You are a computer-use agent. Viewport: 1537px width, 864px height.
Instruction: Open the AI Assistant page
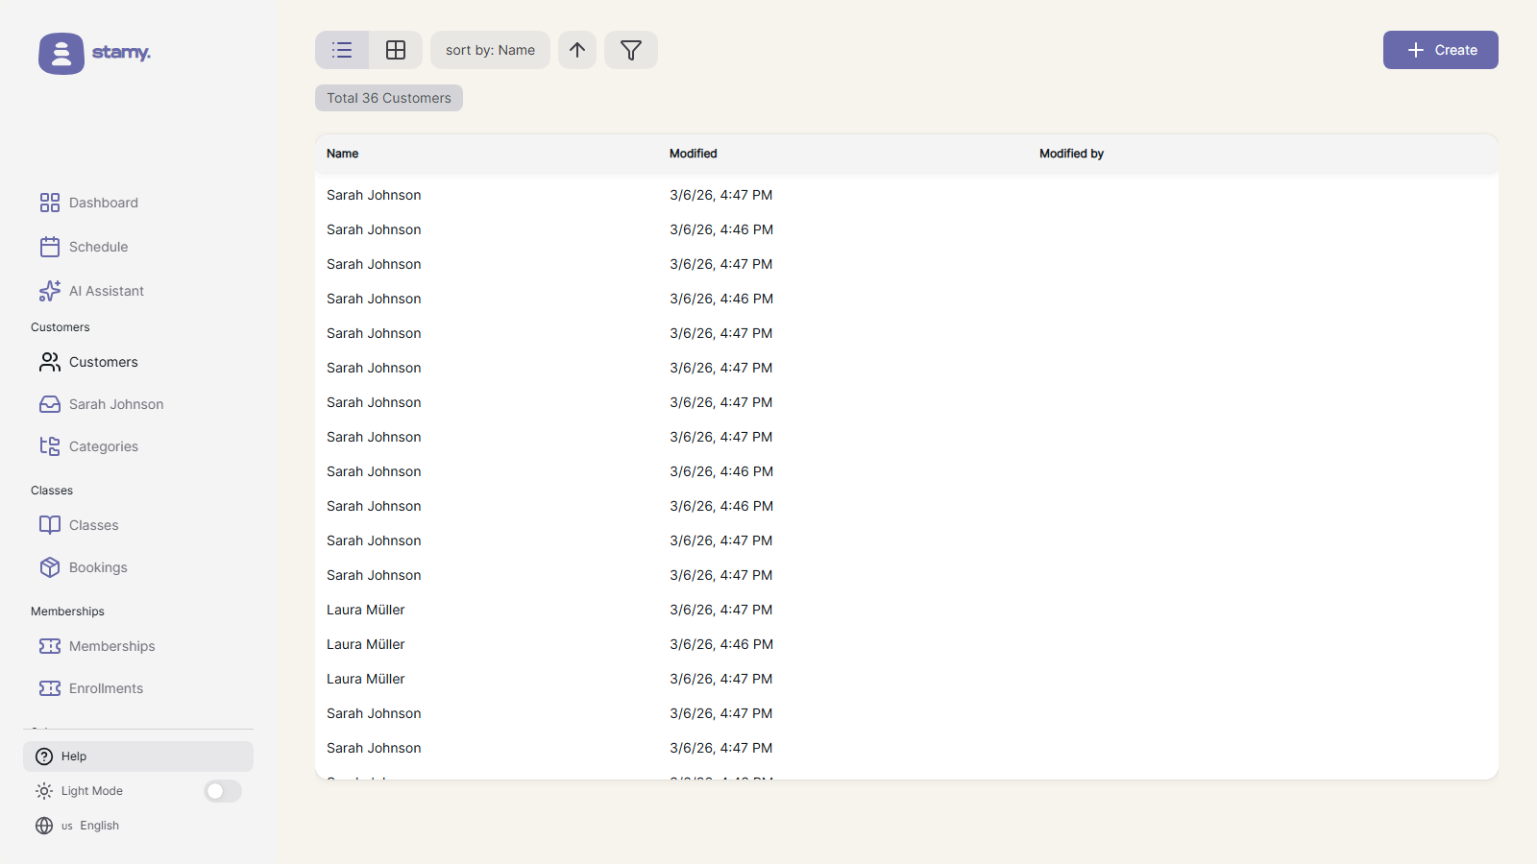tap(106, 291)
